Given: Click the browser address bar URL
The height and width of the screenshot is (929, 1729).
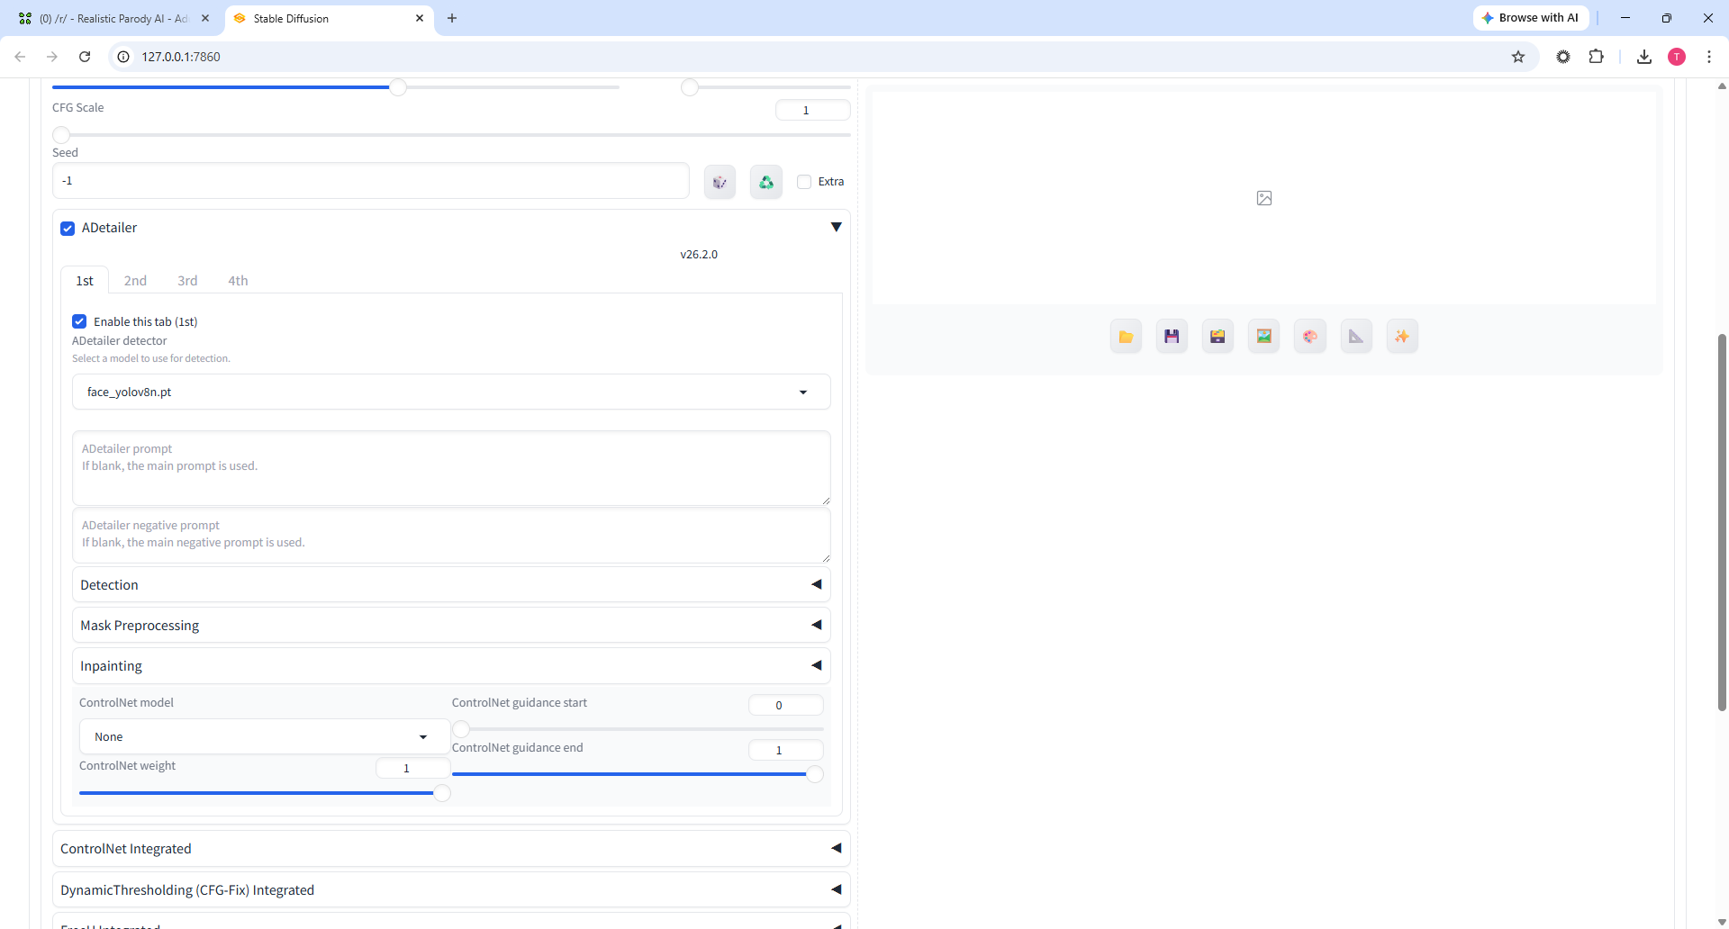Looking at the screenshot, I should coord(181,57).
